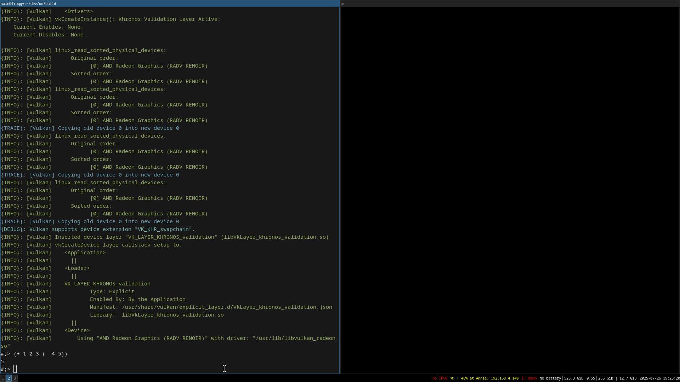Click the '525.3 GiB' disk space entry
This screenshot has width=680, height=382.
click(573, 378)
